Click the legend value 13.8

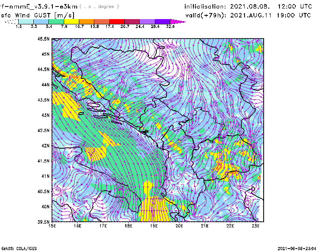click(x=95, y=26)
